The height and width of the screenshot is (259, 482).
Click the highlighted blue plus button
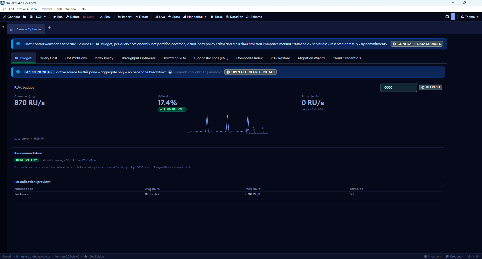453,17
